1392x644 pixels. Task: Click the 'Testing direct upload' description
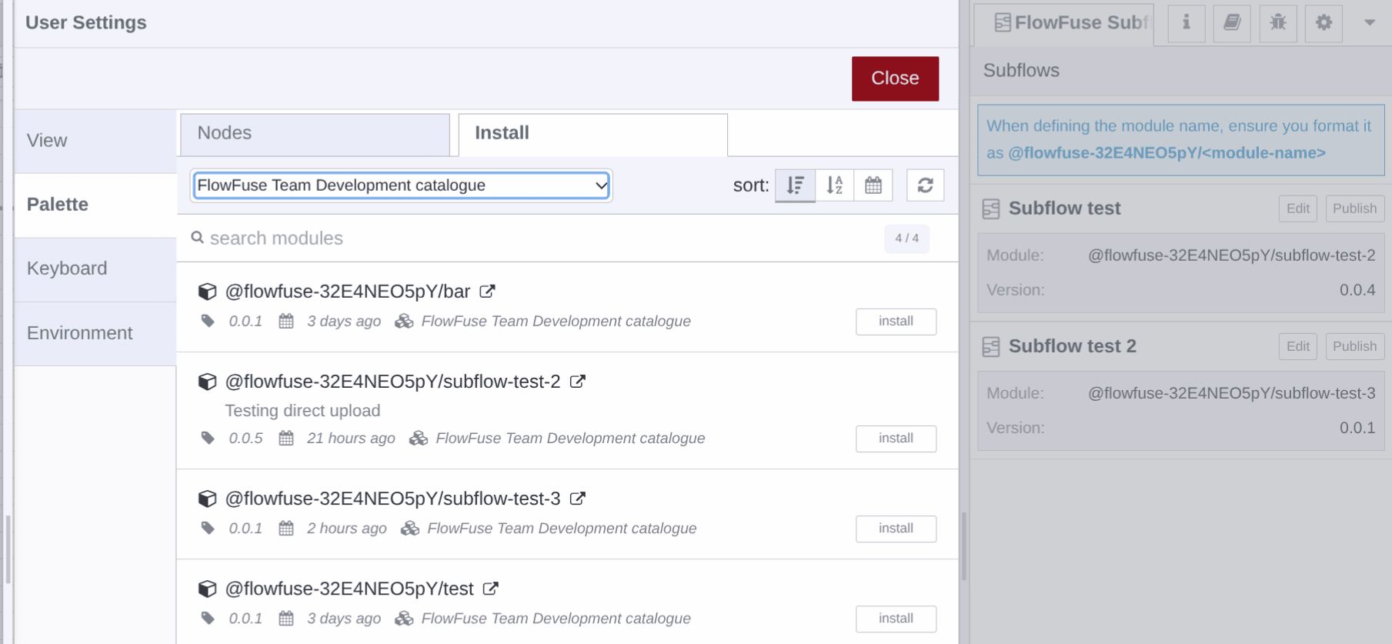coord(302,411)
